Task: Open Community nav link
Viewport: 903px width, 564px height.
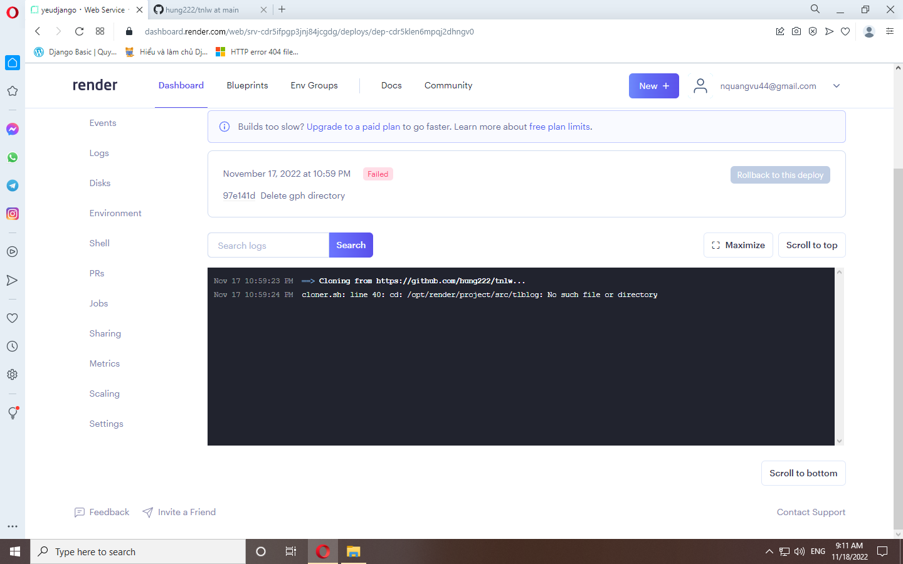Action: pyautogui.click(x=448, y=85)
